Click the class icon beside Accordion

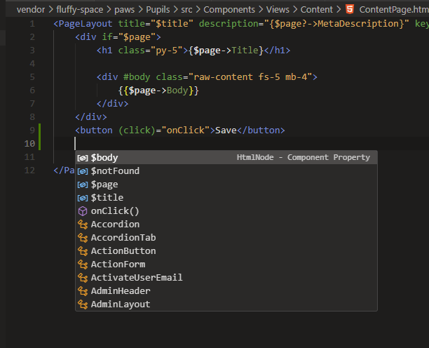[x=83, y=225]
